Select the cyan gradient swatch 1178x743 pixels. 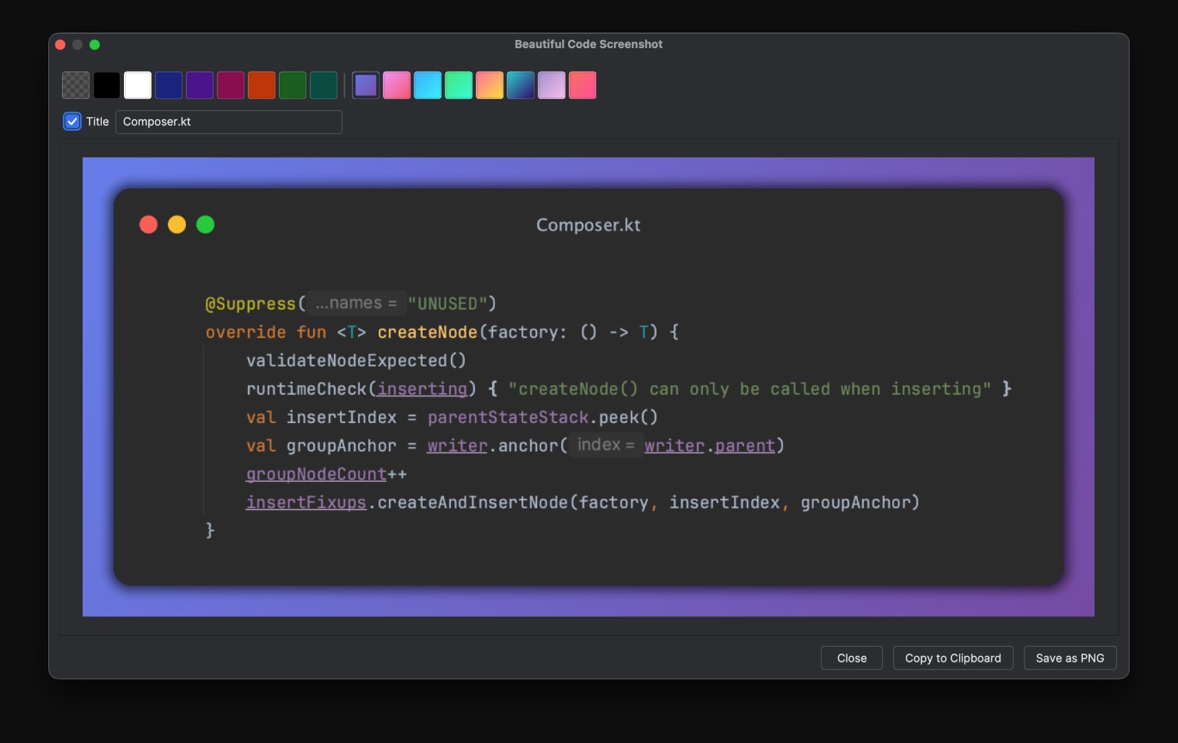[428, 85]
